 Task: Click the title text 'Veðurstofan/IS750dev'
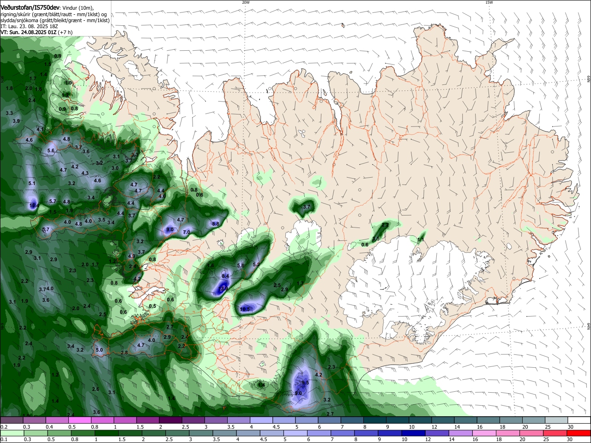[30, 7]
